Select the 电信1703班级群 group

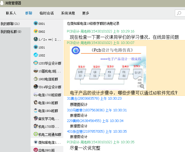pyautogui.click(x=49, y=95)
